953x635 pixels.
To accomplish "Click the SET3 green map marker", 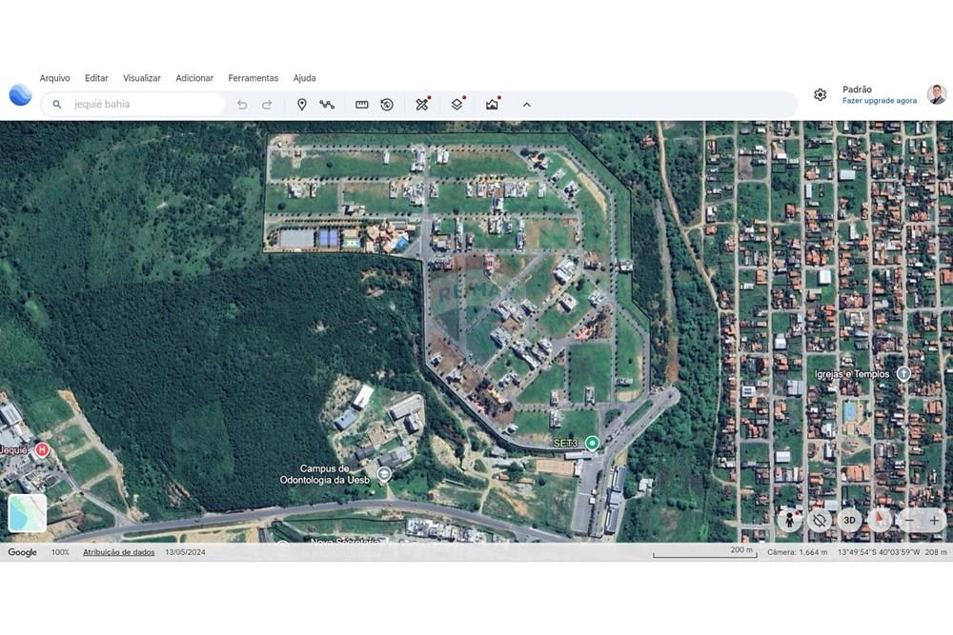I will pyautogui.click(x=592, y=443).
